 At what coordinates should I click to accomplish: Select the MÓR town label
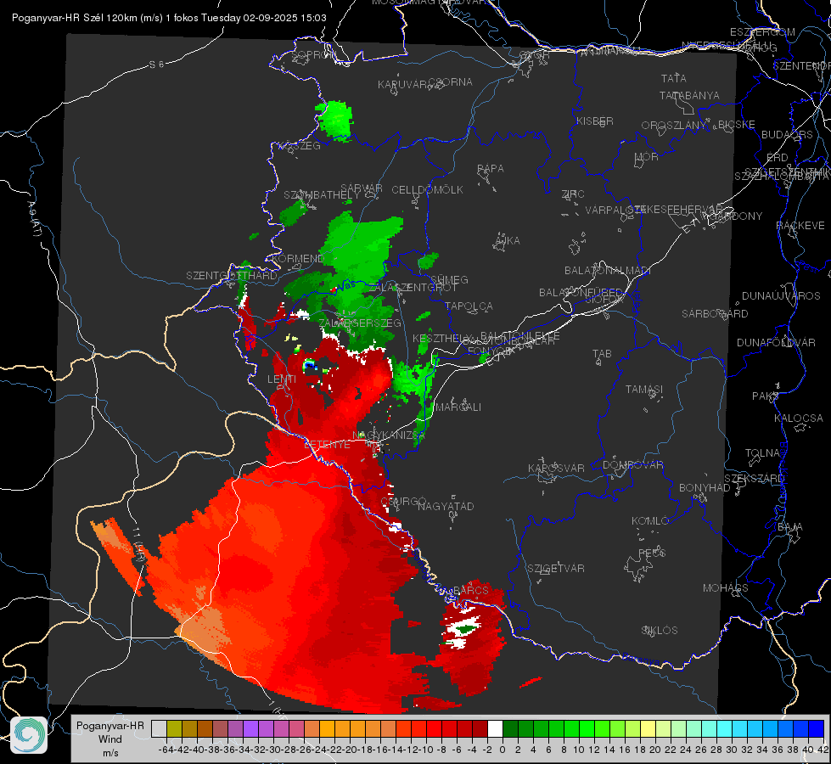(647, 157)
